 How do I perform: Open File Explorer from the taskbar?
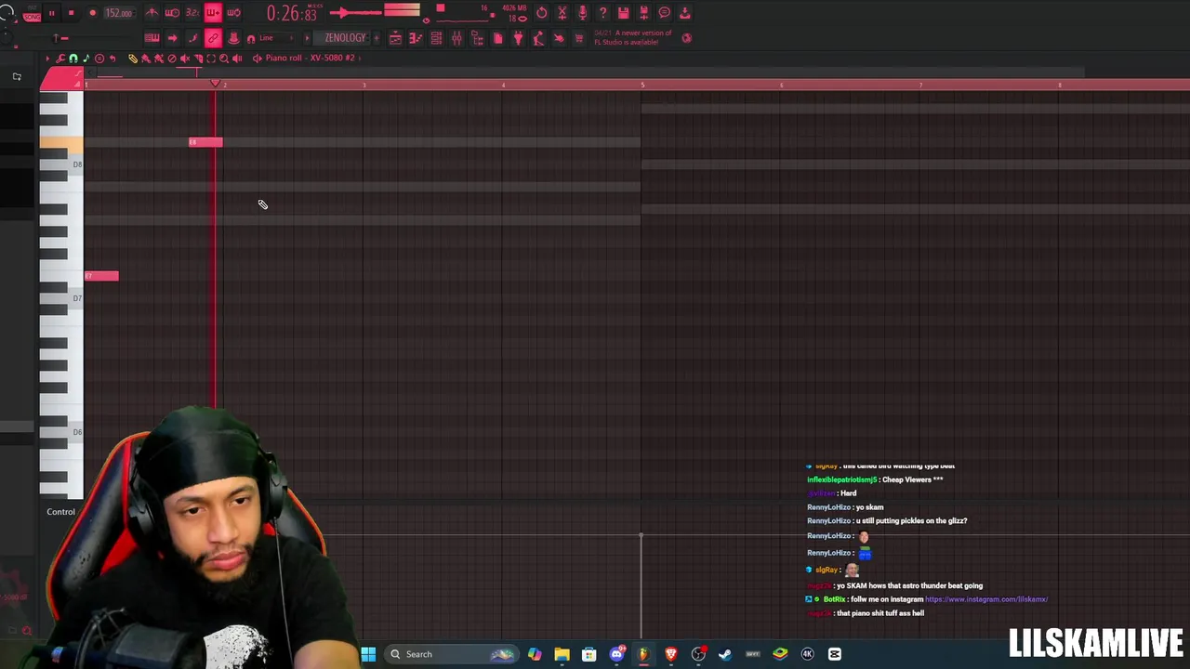[x=562, y=654]
